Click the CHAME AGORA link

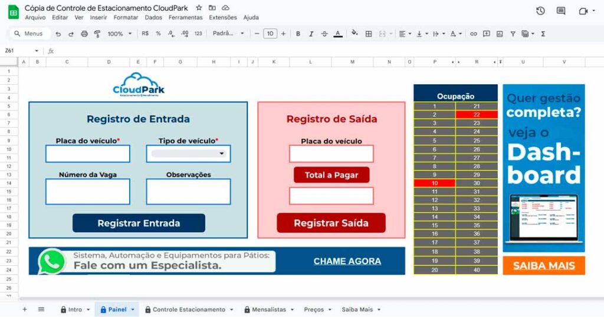347,261
